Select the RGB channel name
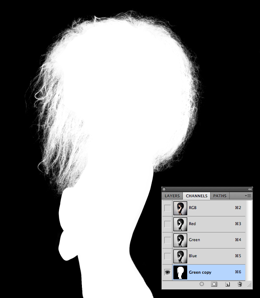This screenshot has height=298, width=260. coord(192,208)
